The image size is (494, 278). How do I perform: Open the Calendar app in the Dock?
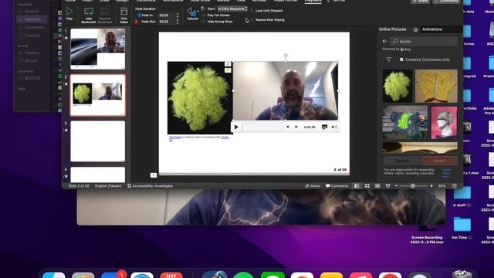click(171, 275)
